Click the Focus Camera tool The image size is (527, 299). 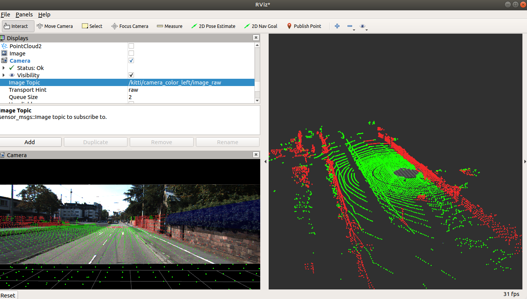pyautogui.click(x=130, y=26)
